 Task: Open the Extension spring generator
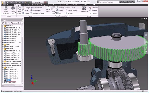[x=93, y=7]
